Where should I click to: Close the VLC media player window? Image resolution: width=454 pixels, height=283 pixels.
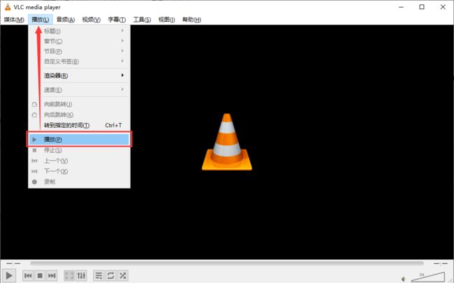point(443,7)
